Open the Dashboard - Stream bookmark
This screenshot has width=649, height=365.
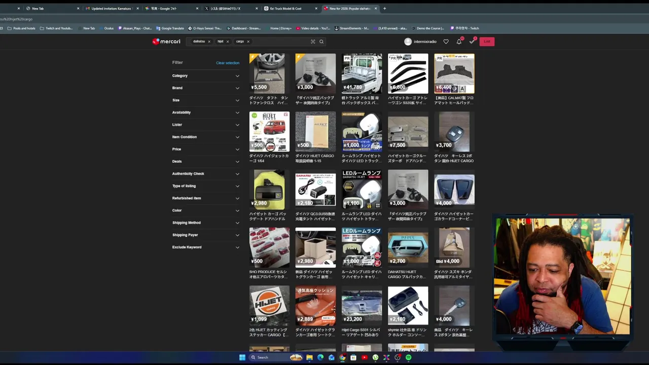tap(243, 28)
